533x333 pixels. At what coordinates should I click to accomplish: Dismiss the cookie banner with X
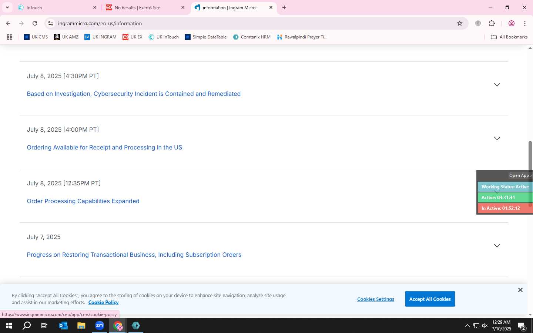click(520, 290)
